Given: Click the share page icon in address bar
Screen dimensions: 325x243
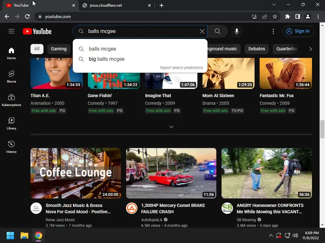Looking at the screenshot, I should coord(264,16).
